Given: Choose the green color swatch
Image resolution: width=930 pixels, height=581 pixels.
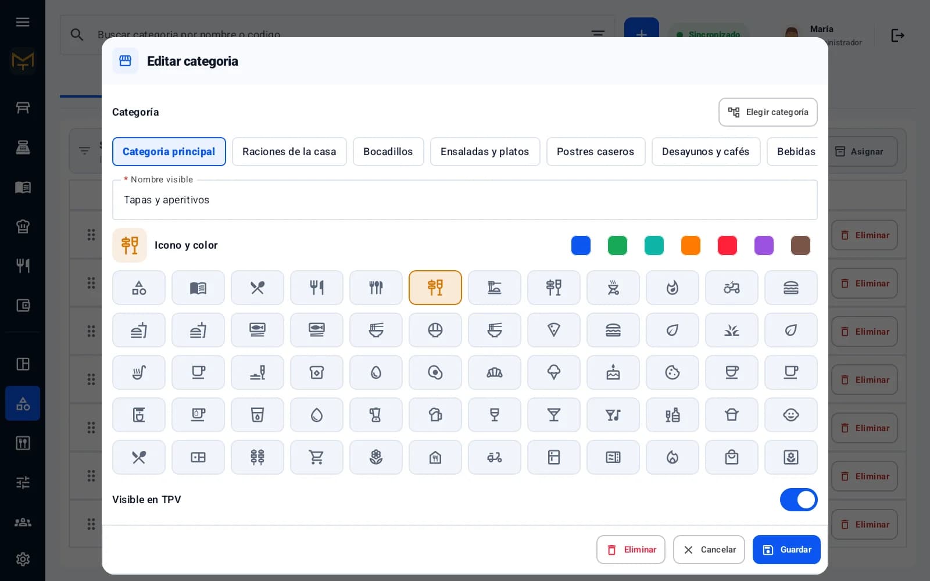Looking at the screenshot, I should tap(617, 245).
